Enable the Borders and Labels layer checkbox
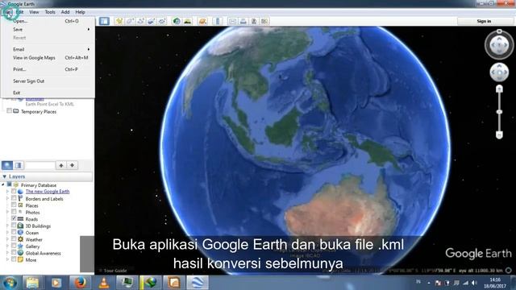 tap(14, 198)
